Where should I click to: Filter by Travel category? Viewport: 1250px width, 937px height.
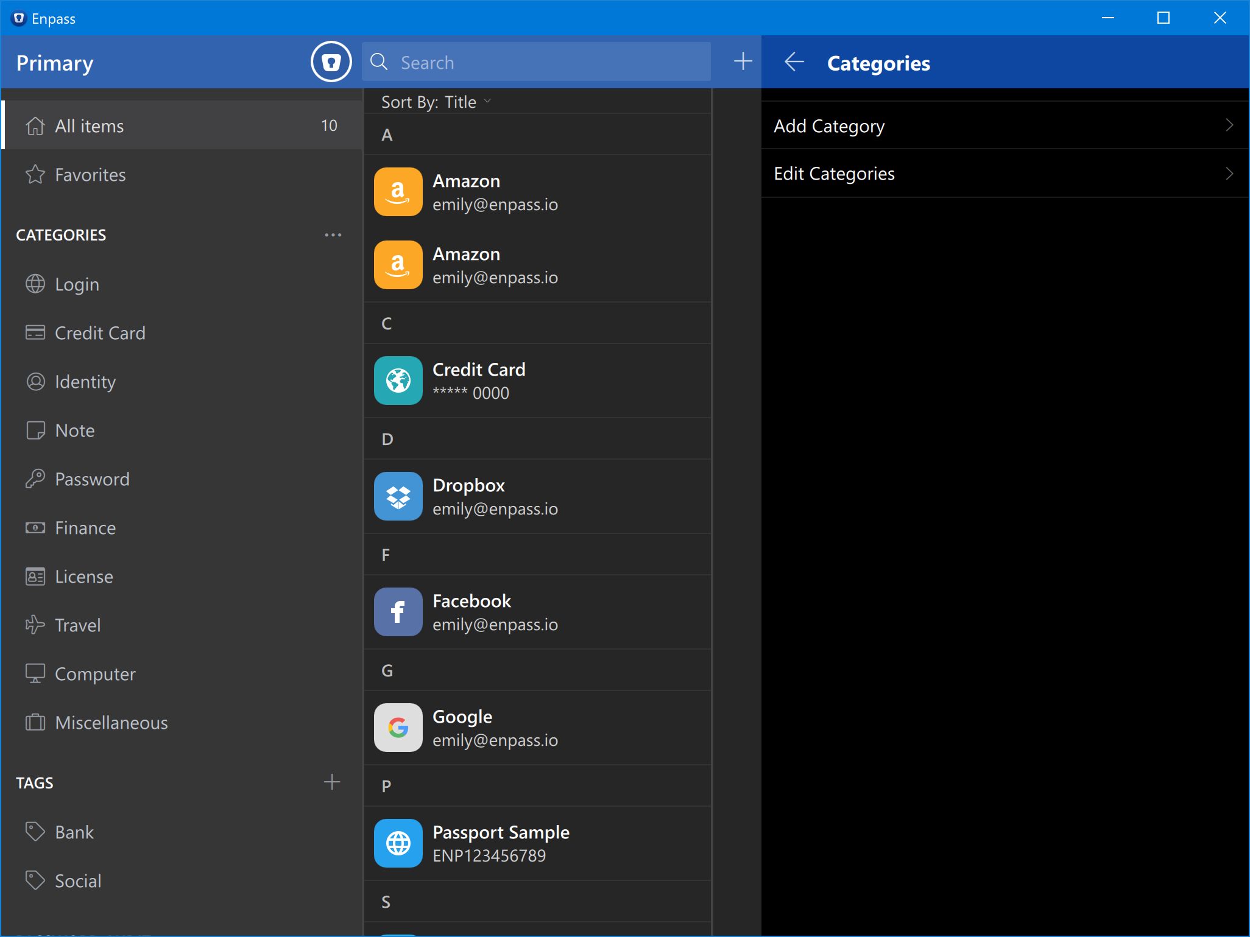pyautogui.click(x=182, y=625)
